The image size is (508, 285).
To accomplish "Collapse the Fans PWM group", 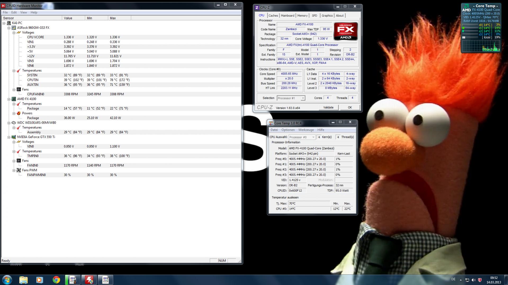I will click(14, 170).
